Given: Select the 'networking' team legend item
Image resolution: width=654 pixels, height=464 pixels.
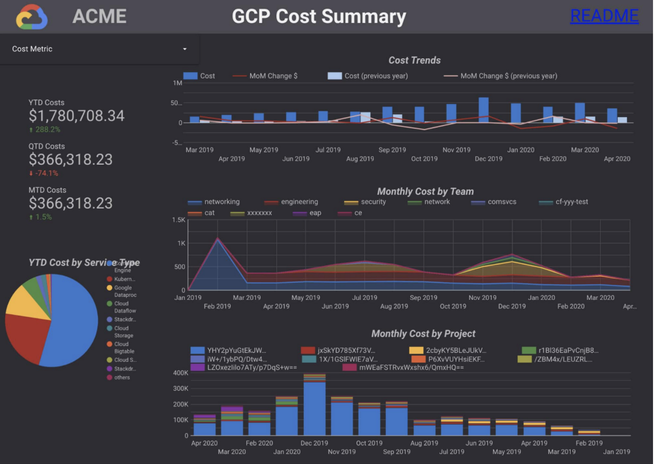Looking at the screenshot, I should coord(214,202).
